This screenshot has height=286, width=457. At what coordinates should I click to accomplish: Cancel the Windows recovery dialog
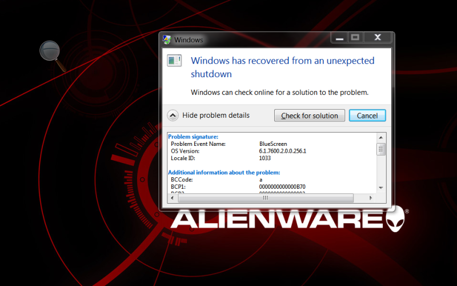click(367, 116)
